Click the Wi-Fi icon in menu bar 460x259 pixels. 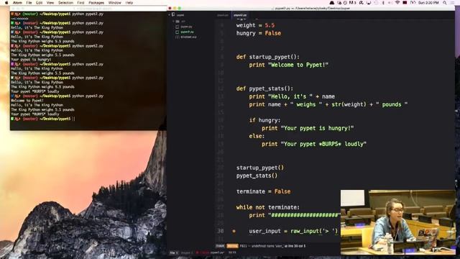(397, 3)
